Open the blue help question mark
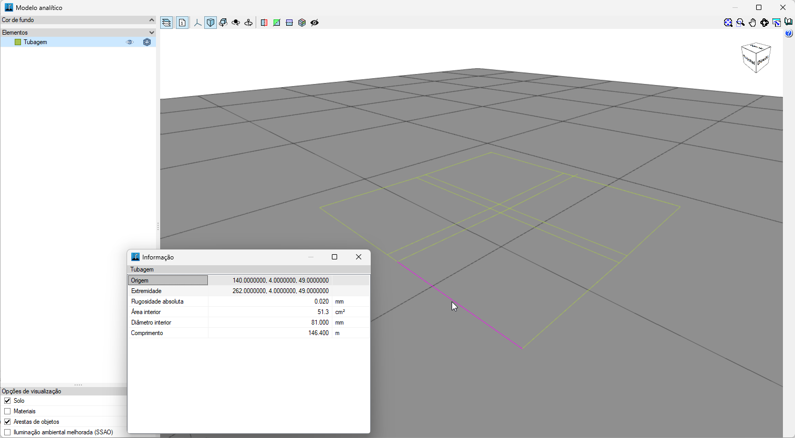This screenshot has height=438, width=795. 789,34
